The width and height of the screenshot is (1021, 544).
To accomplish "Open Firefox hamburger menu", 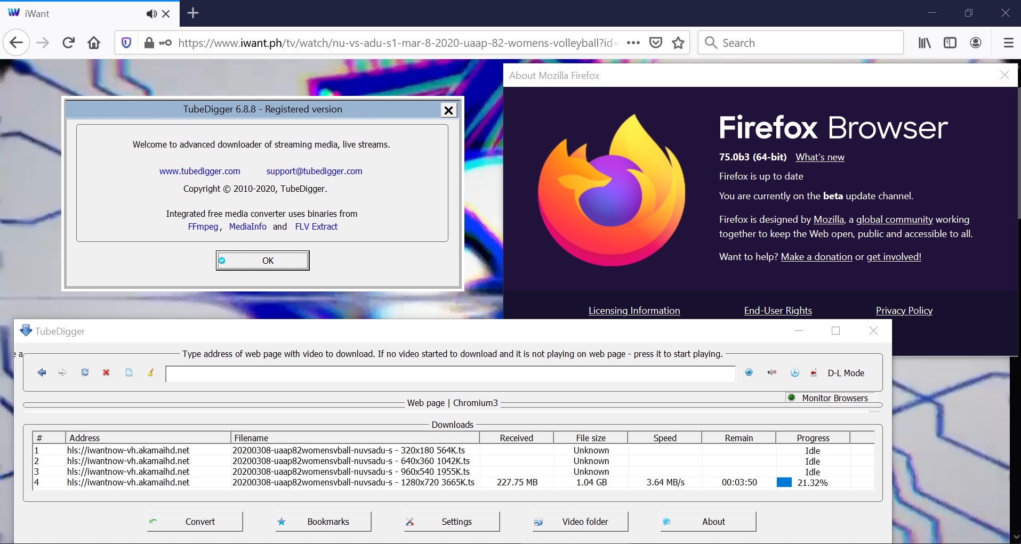I will tap(1008, 43).
